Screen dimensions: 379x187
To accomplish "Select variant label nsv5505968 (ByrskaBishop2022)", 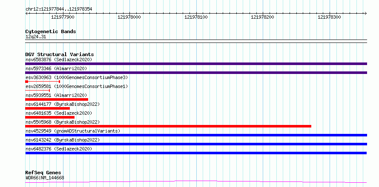I will [63, 122].
